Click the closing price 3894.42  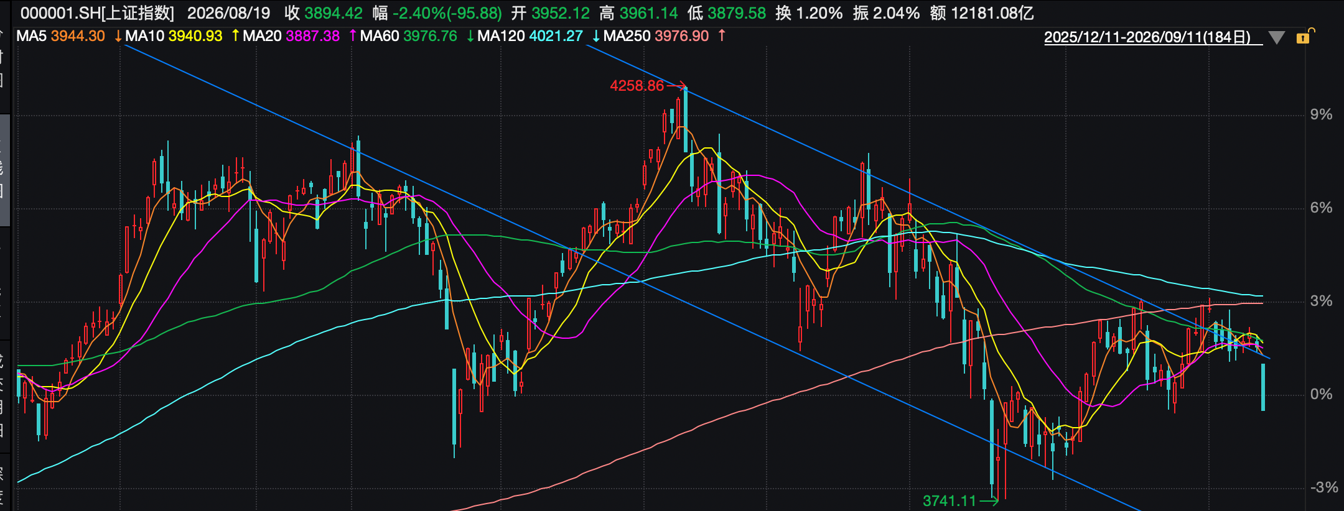click(334, 13)
